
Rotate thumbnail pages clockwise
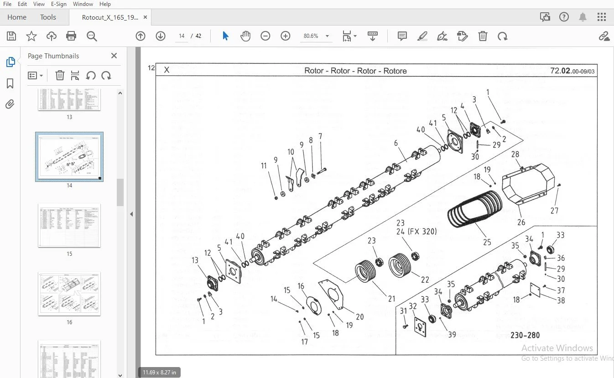106,75
